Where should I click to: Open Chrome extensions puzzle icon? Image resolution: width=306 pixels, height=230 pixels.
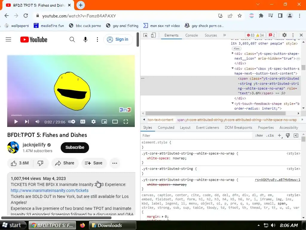261,16
